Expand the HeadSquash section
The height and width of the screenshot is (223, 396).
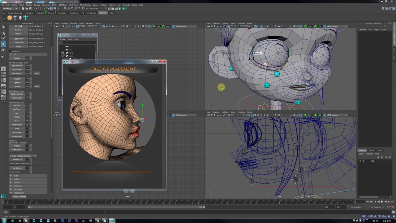click(11, 193)
